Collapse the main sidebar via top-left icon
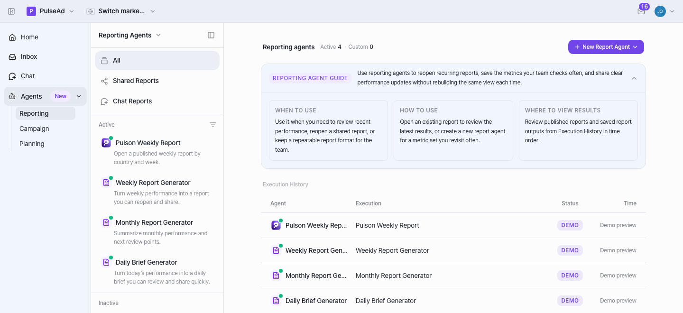This screenshot has height=313, width=683. 11,11
